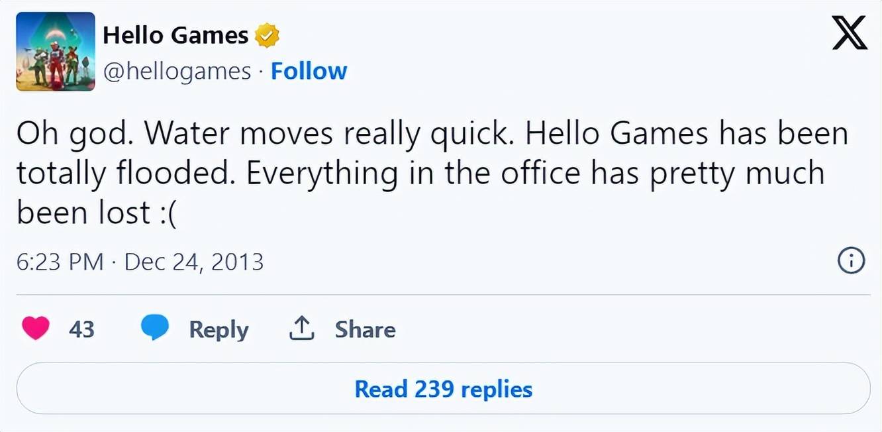Open Read 239 replies

tap(443, 389)
